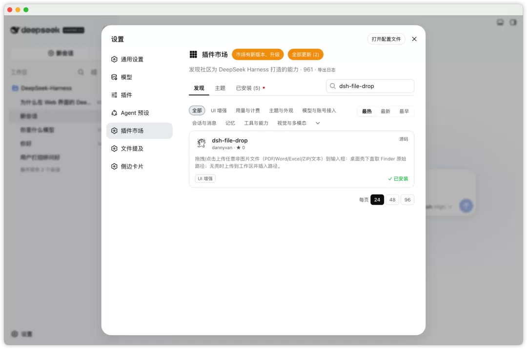Open settings gear at bottom of main sidebar
This screenshot has height=349, width=527.
(15, 334)
